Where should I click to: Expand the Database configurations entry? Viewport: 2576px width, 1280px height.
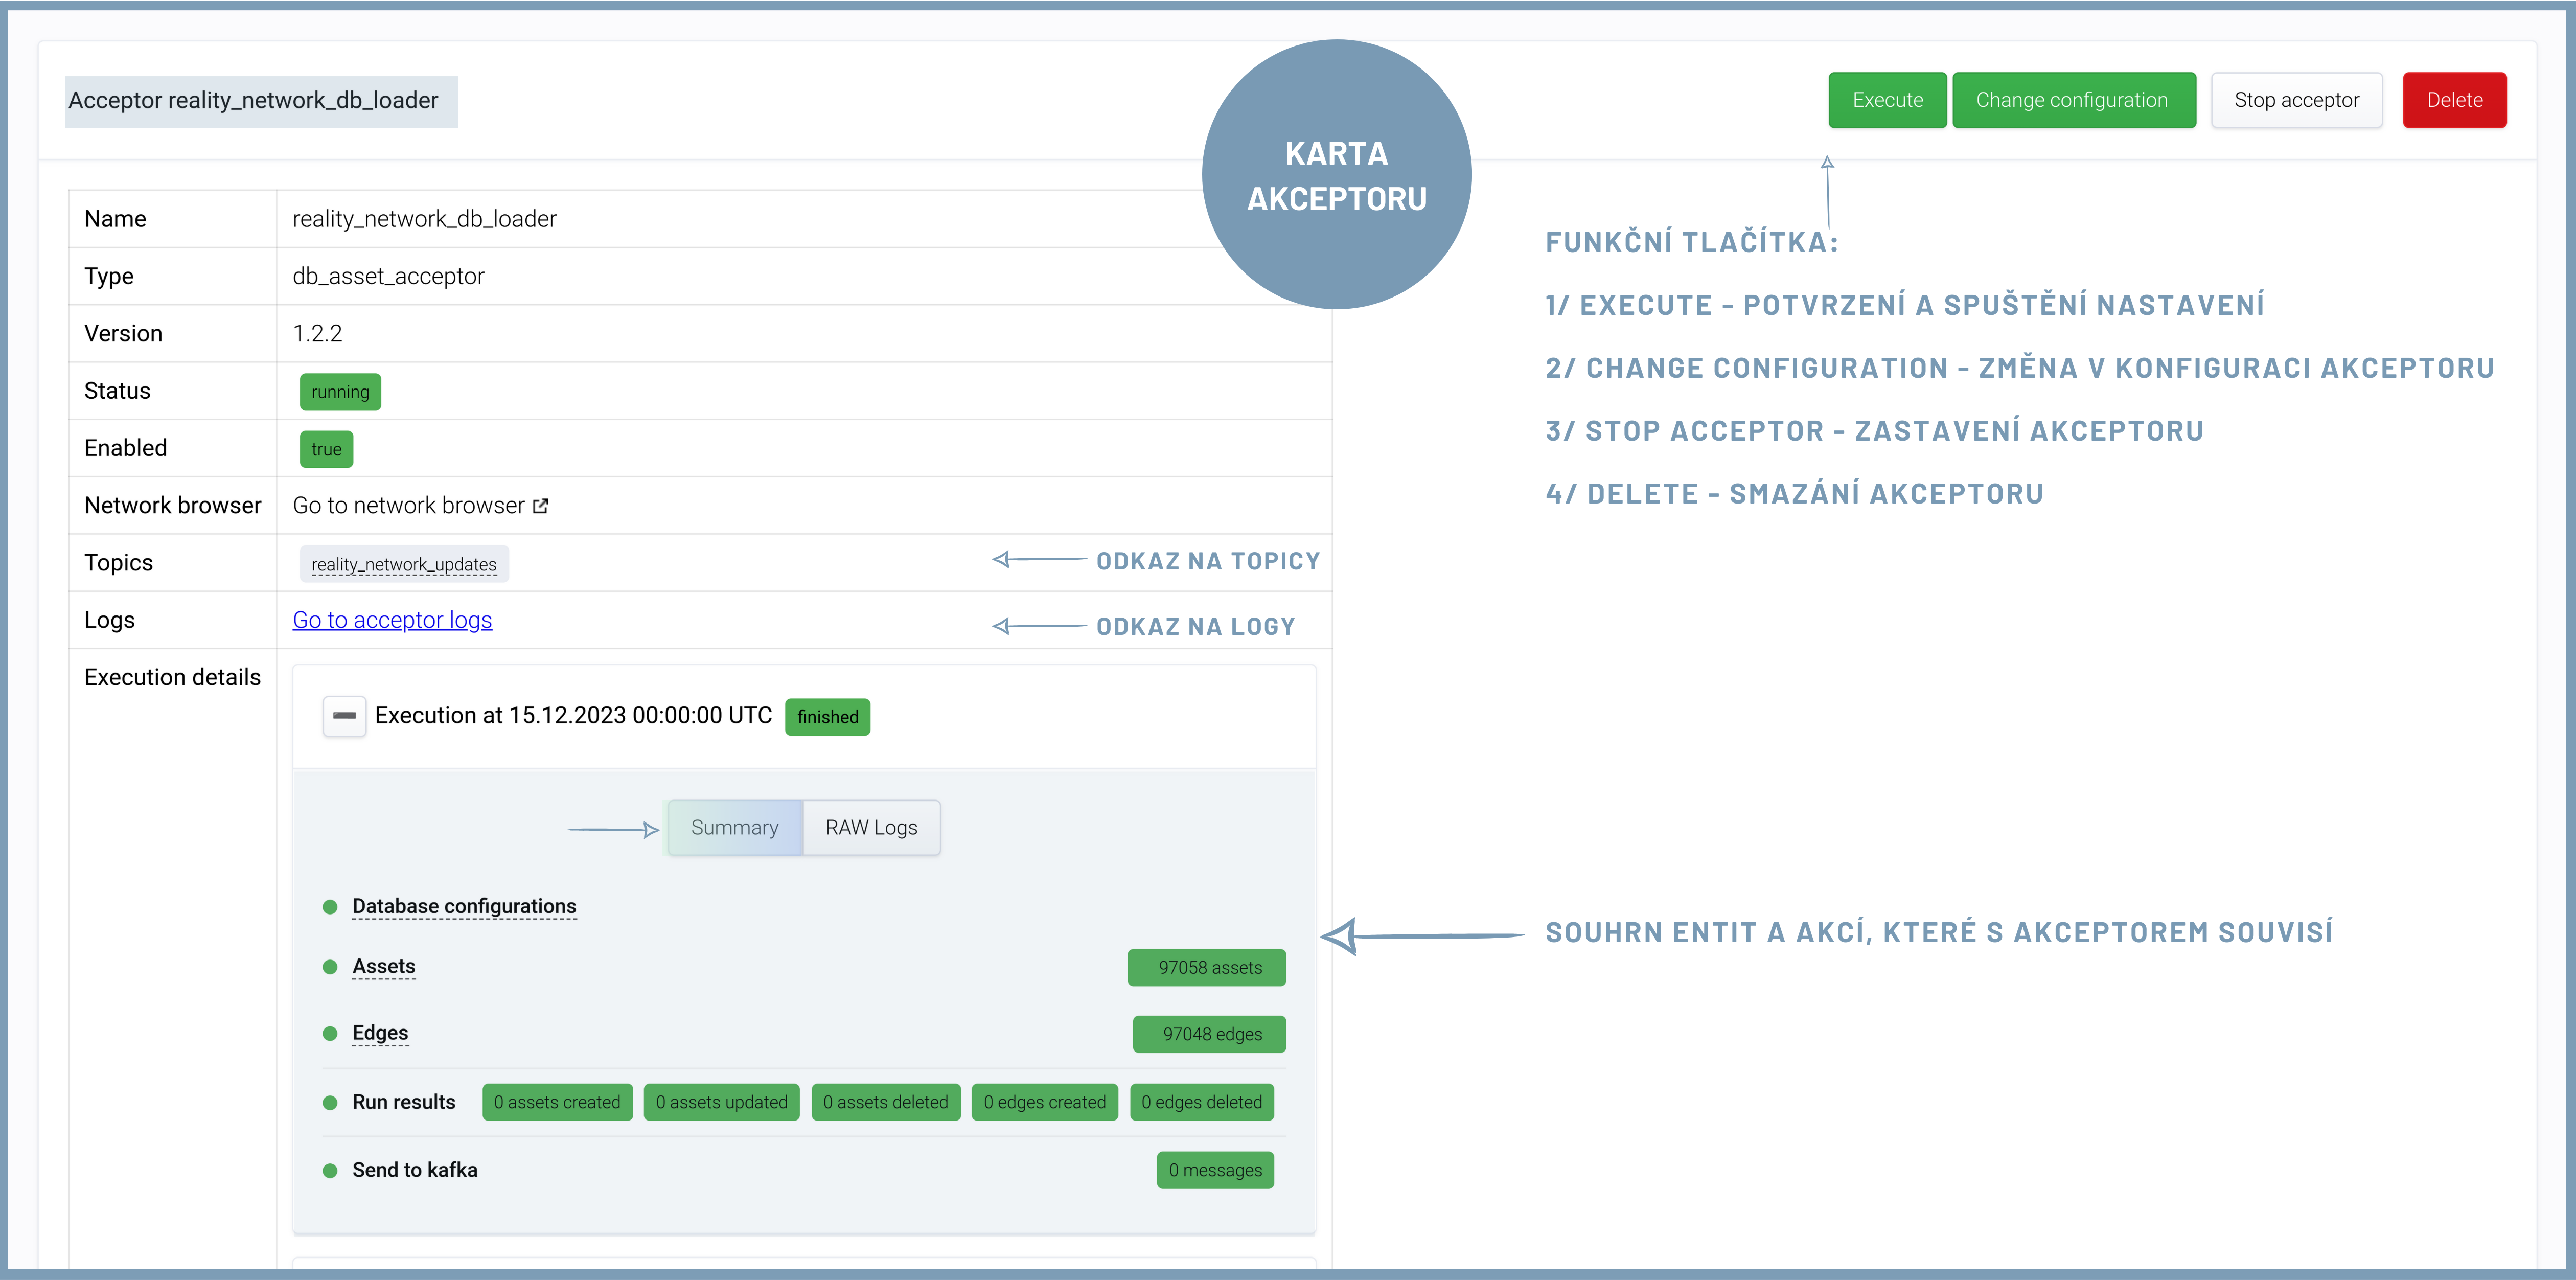coord(464,906)
